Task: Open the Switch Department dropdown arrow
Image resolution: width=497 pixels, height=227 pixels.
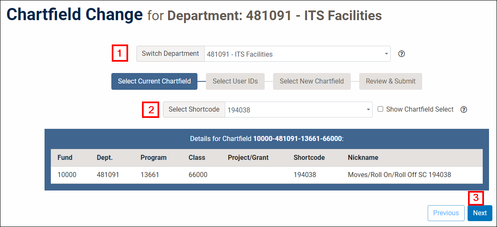Action: tap(386, 54)
